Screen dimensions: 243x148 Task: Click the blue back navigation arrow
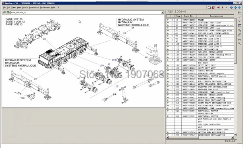pos(236,7)
